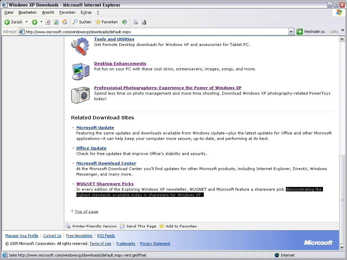This screenshot has width=347, height=260.
Task: Refresh the page using the toolbar icon
Action: coord(56,22)
